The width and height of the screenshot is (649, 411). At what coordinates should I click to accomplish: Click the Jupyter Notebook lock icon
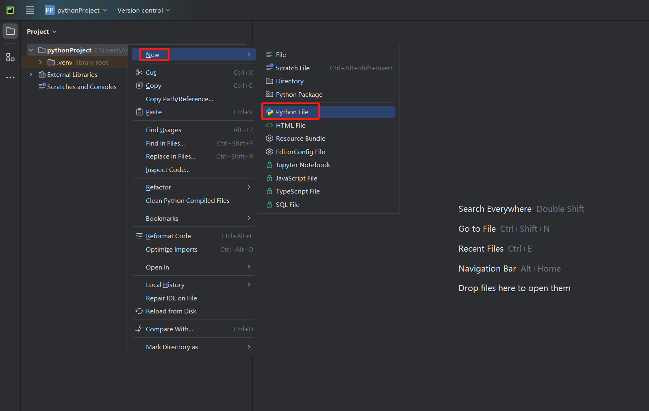point(269,165)
